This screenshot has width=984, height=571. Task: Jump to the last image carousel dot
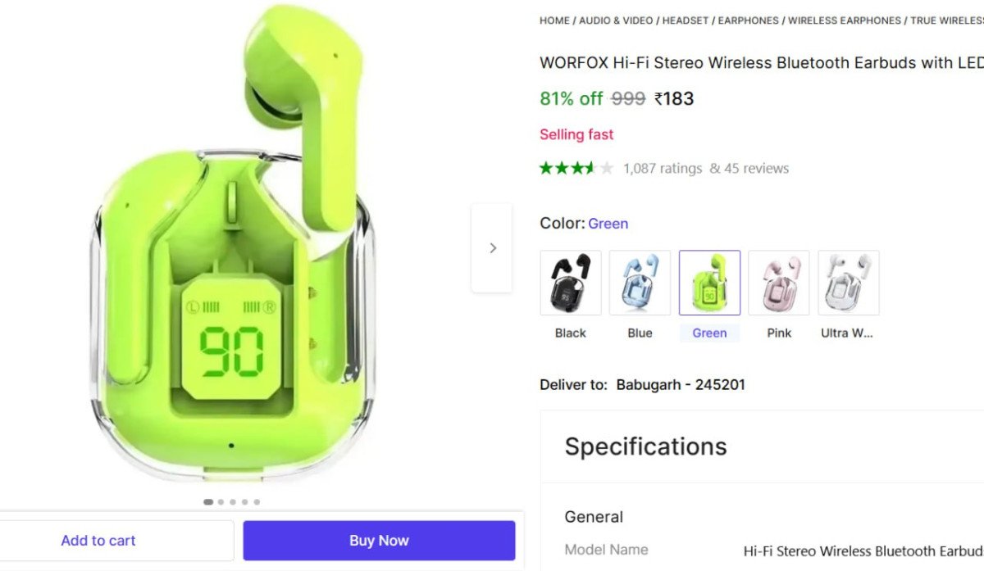257,501
